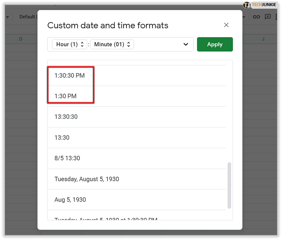Pick the 8/5 13:30 format
Screen dimensions: 282x240
coord(67,158)
